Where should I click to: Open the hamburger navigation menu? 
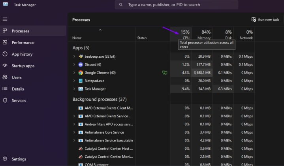coord(5,19)
